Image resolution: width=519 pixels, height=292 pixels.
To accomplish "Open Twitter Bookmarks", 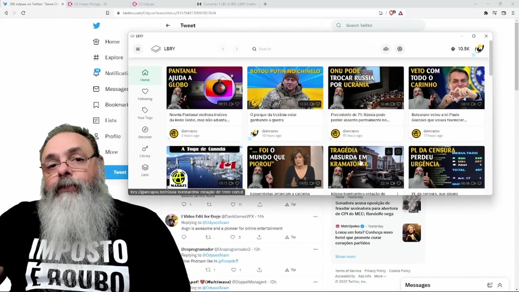I will click(x=110, y=105).
